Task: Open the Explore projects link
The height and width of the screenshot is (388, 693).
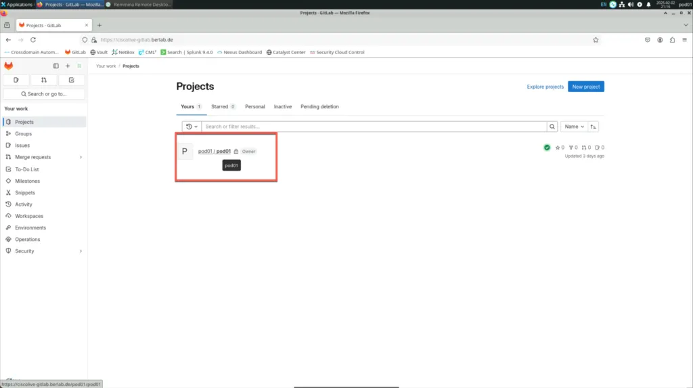Action: point(545,87)
